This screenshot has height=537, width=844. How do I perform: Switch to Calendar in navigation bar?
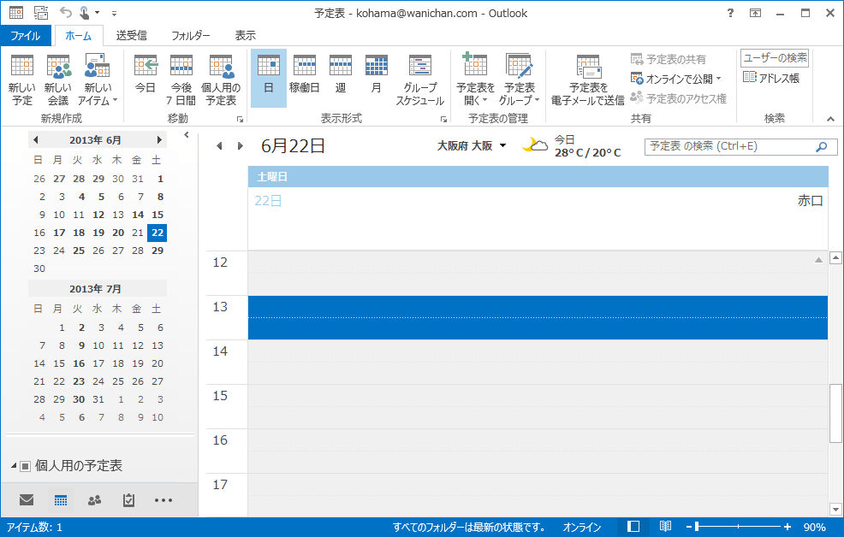[x=60, y=500]
